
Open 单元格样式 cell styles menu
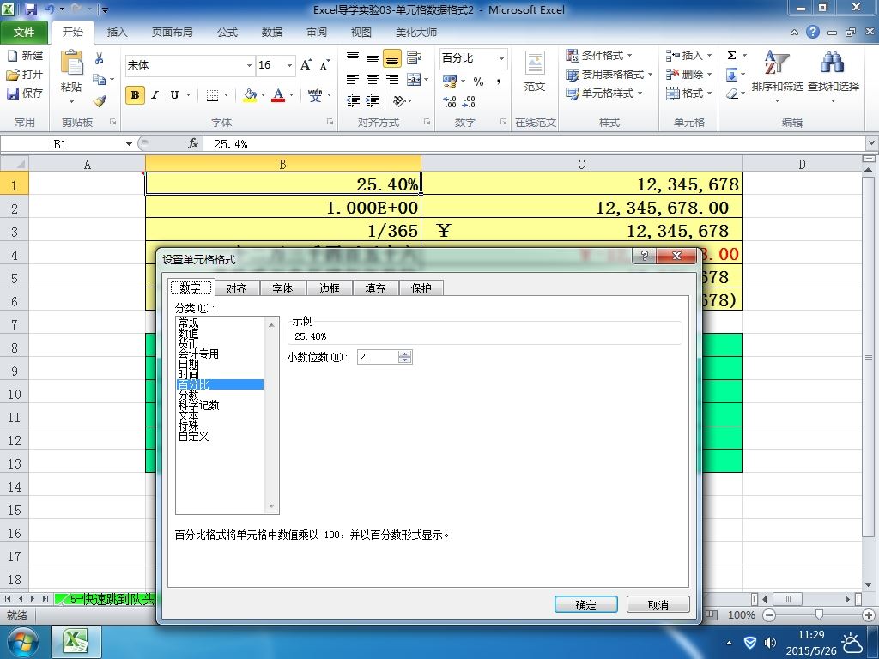[604, 93]
